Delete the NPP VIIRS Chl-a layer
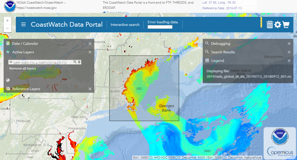The height and width of the screenshot is (160, 297). [x=79, y=62]
